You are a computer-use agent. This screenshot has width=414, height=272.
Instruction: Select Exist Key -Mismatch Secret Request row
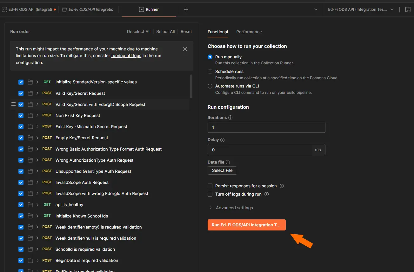(x=100, y=127)
